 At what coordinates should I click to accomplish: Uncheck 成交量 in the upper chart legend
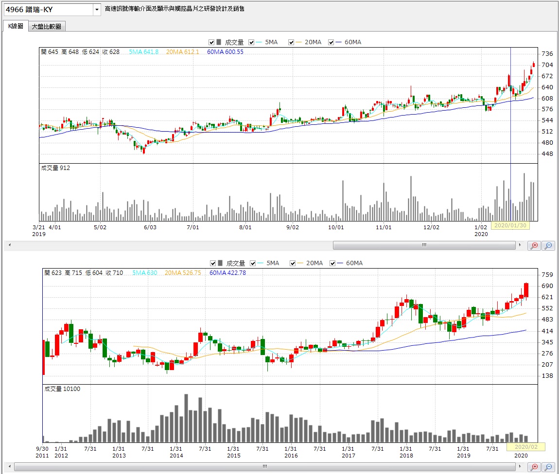coord(211,42)
